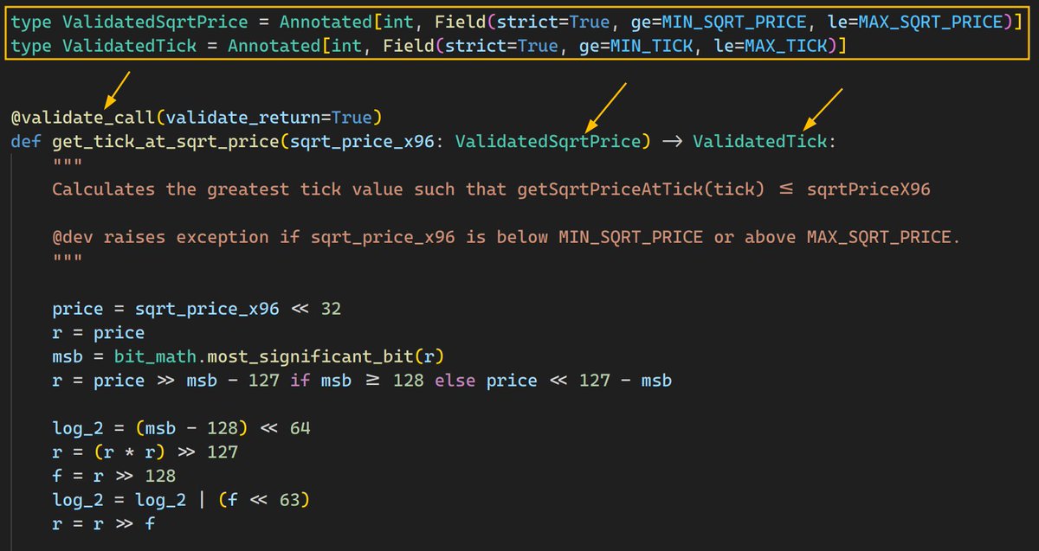Click the function name get_tick_at_sqrt_price
Viewport: 1039px width, 551px height.
click(165, 141)
